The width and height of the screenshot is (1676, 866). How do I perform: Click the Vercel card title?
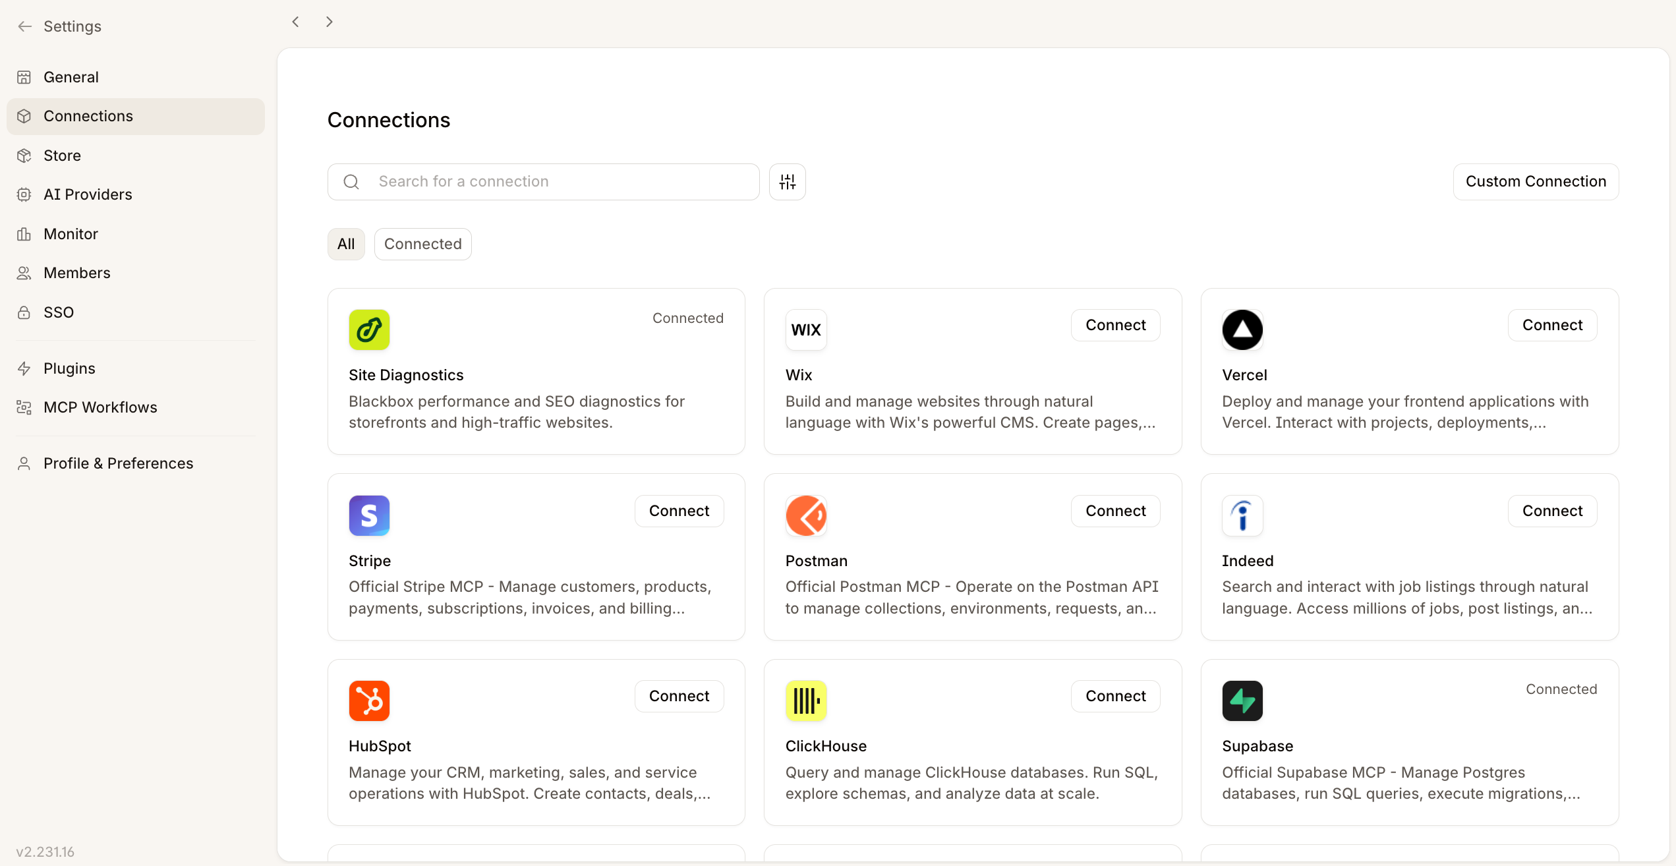coord(1244,375)
